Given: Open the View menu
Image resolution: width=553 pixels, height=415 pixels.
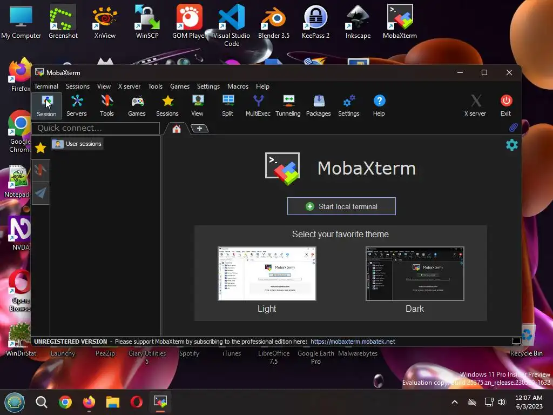Looking at the screenshot, I should tap(104, 86).
